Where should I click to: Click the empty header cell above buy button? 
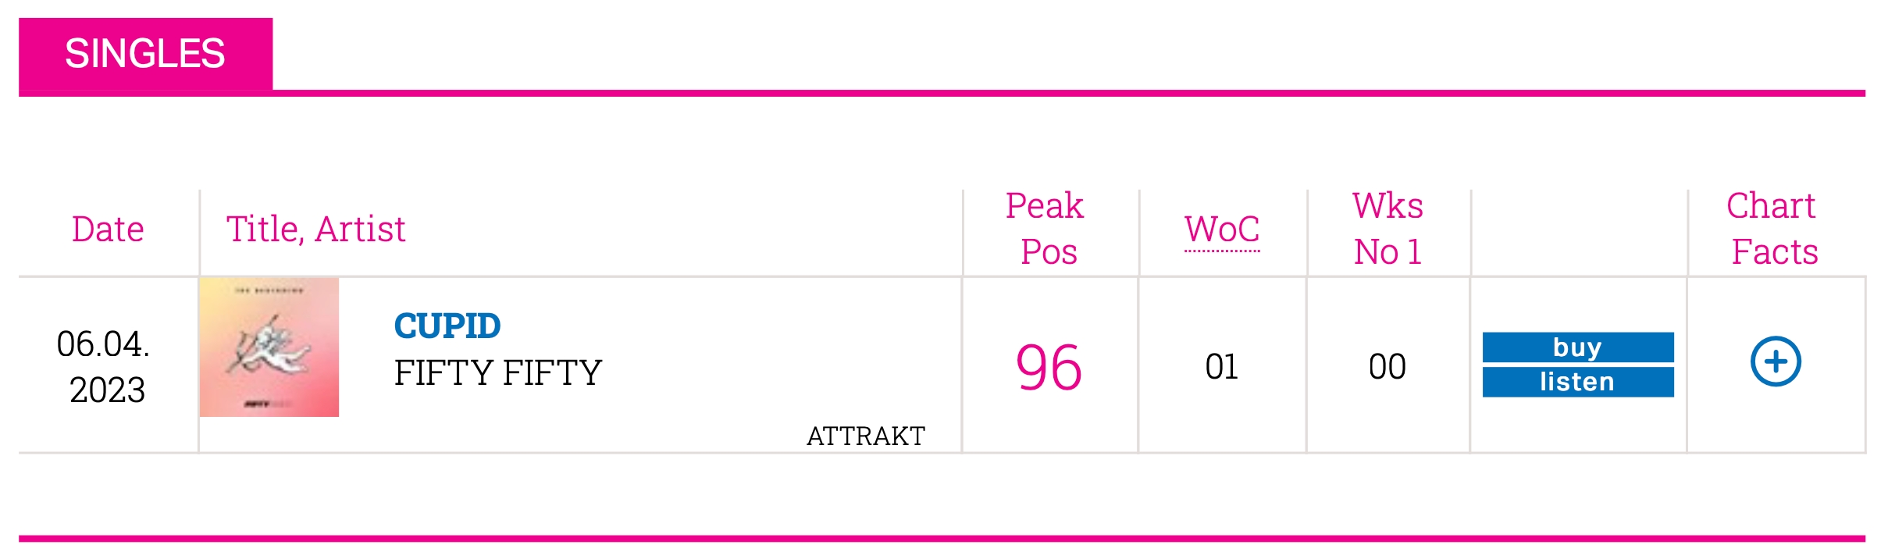(1579, 232)
